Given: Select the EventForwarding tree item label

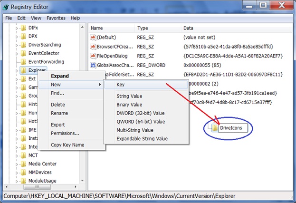Looking at the screenshot, I should coord(46,62).
